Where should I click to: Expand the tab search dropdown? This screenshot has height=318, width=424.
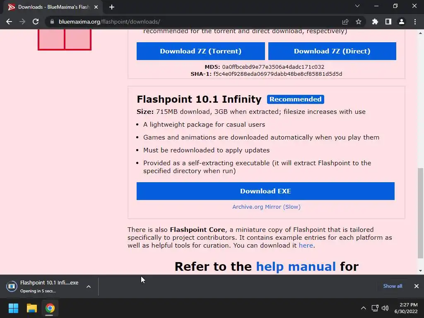pyautogui.click(x=357, y=6)
